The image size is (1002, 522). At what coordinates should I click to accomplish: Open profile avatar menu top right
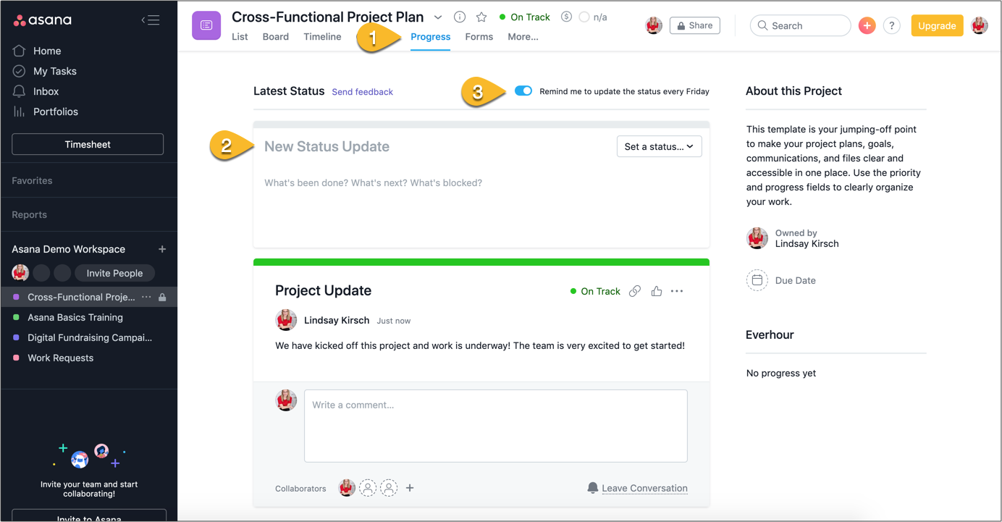click(980, 25)
